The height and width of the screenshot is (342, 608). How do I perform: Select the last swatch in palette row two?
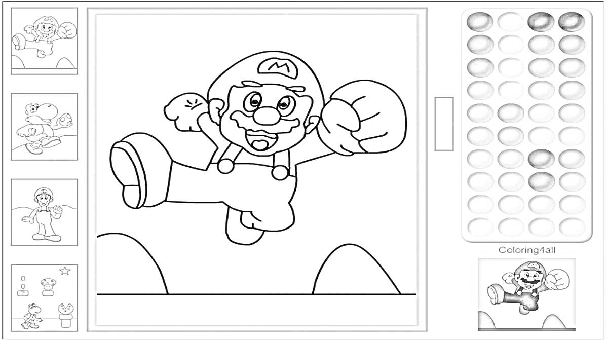[x=572, y=45]
